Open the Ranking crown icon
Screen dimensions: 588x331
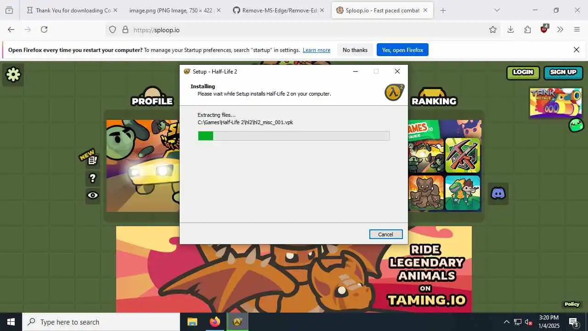point(434,97)
